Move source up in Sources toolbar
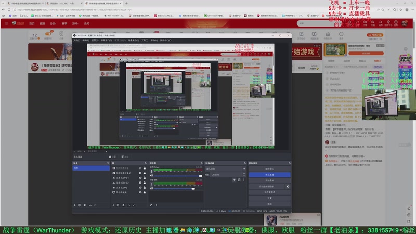416x234 pixels. pos(129,205)
